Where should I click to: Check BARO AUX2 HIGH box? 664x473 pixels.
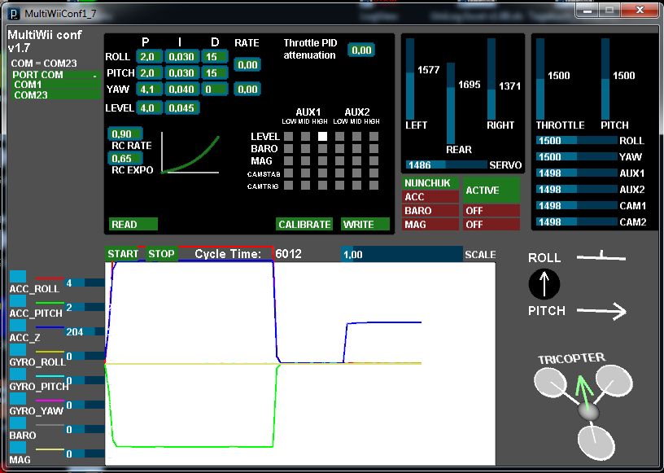click(x=374, y=149)
